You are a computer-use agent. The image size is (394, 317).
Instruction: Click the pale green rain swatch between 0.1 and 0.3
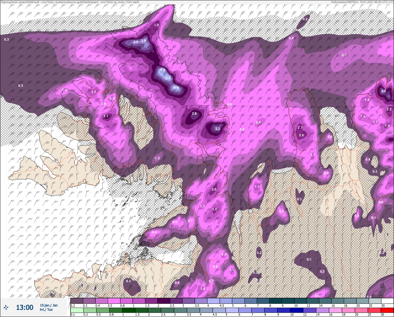click(x=77, y=310)
